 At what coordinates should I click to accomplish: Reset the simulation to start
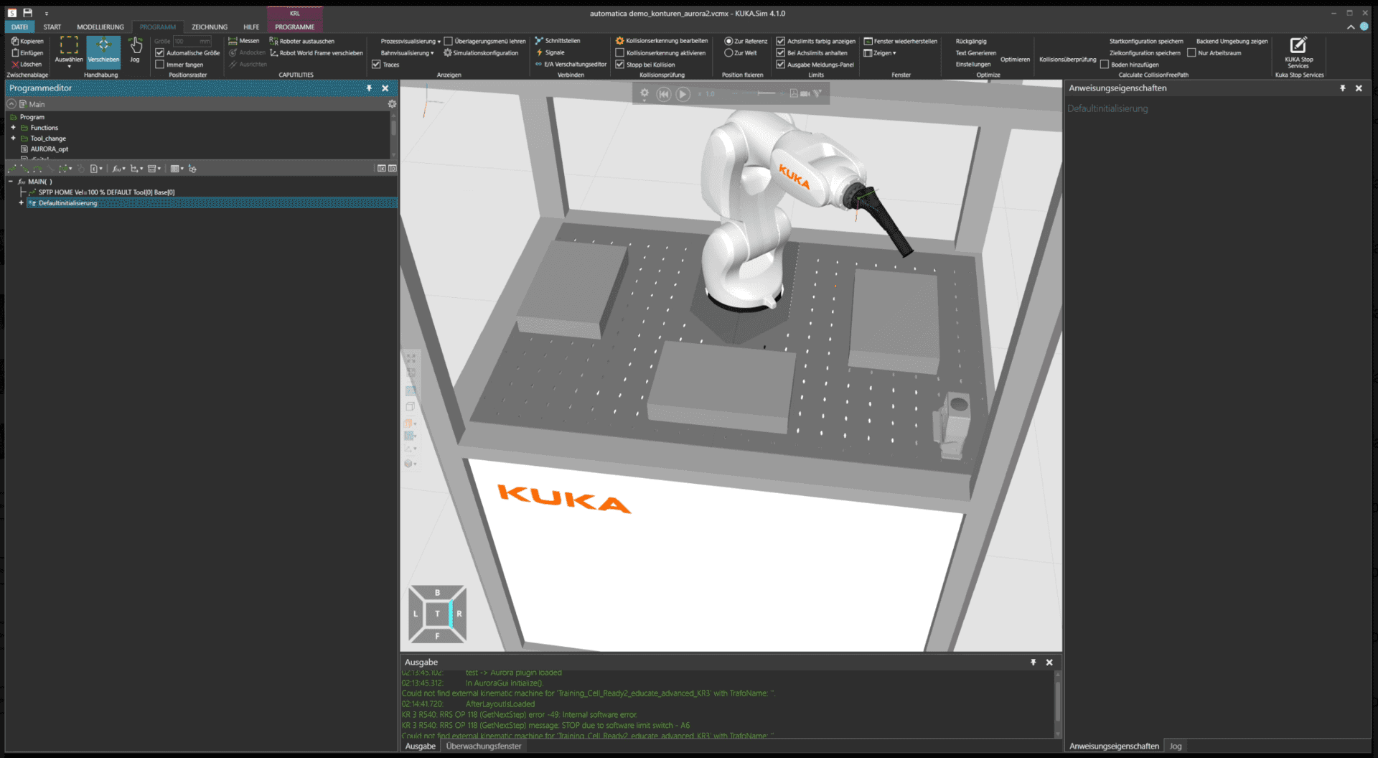click(x=664, y=94)
